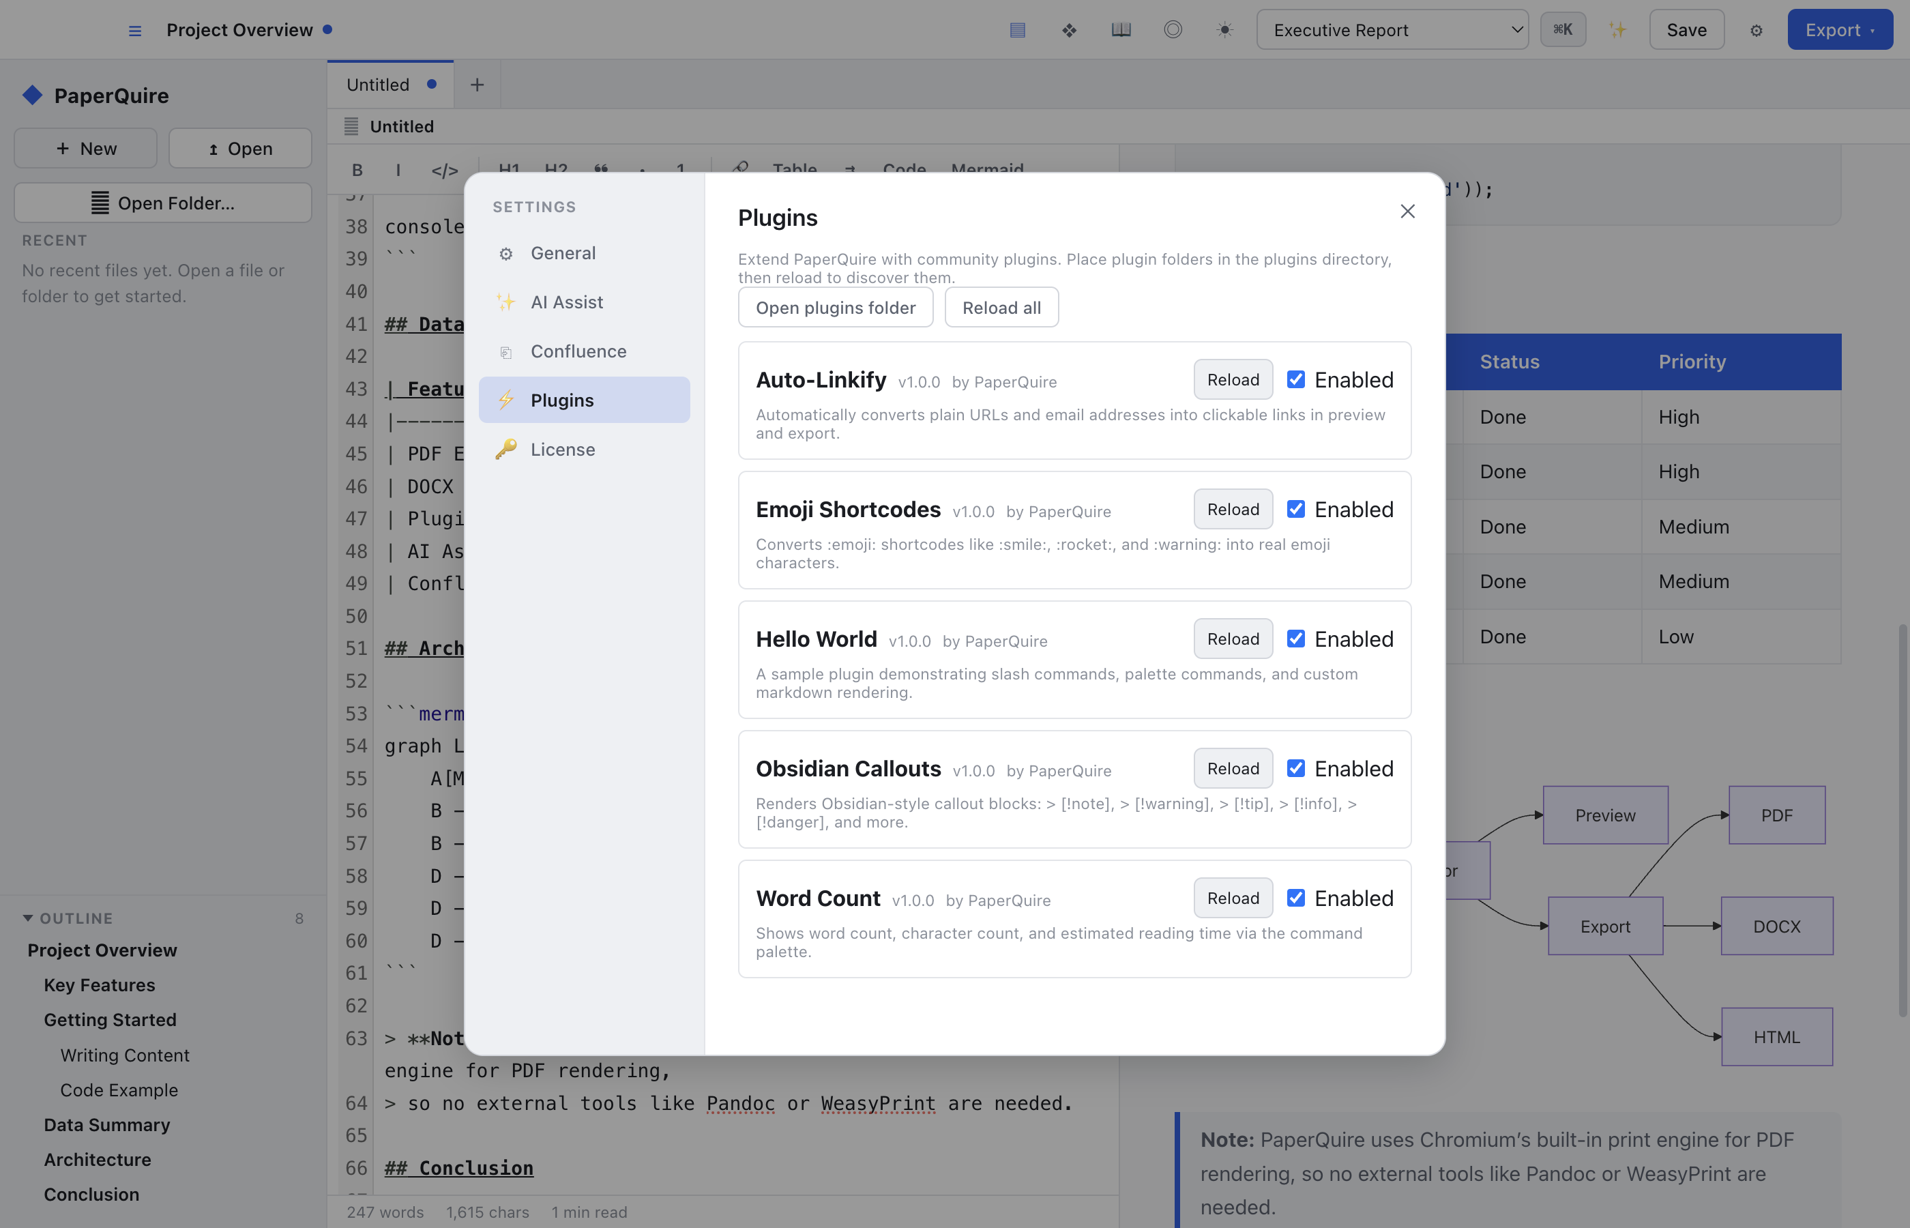
Task: Click the Italic formatting button
Action: click(398, 170)
